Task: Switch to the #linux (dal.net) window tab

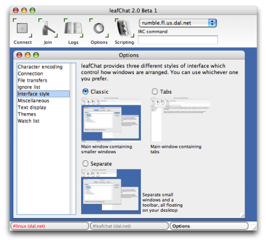Action: click(50, 226)
